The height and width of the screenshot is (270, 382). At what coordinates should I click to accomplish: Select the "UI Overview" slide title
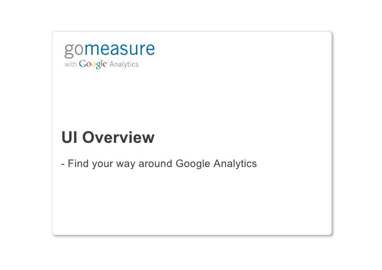[108, 138]
